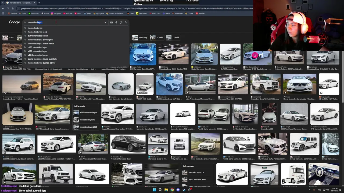This screenshot has width=344, height=193.
Task: Go to the Google logo homepage
Action: [15, 22]
